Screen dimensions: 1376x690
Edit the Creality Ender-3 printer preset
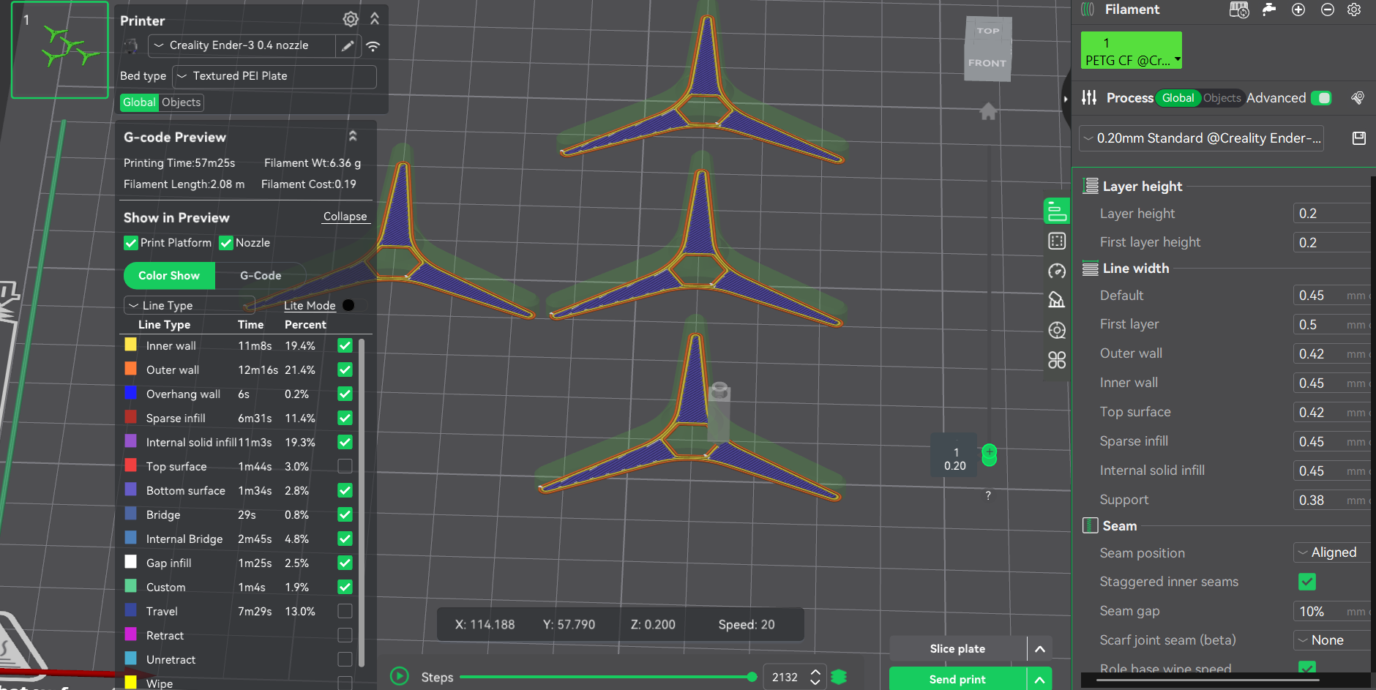[x=348, y=45]
